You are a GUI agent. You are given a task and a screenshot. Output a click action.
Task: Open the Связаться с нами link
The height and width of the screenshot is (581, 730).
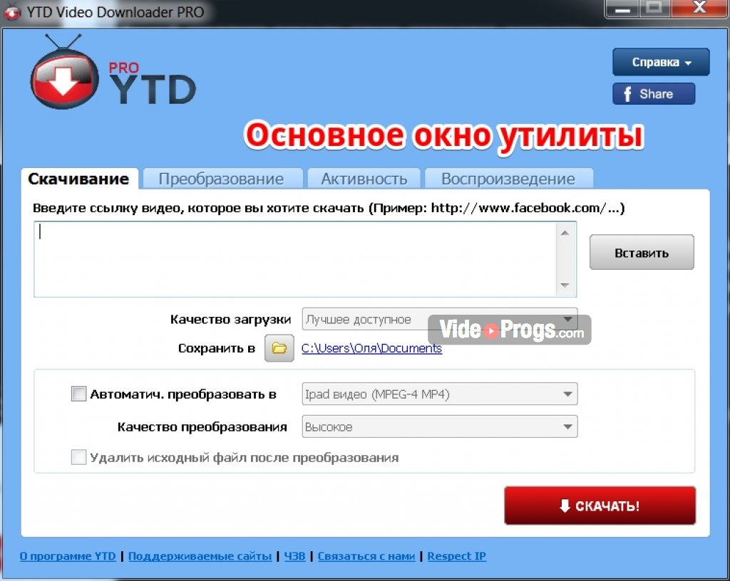click(366, 556)
